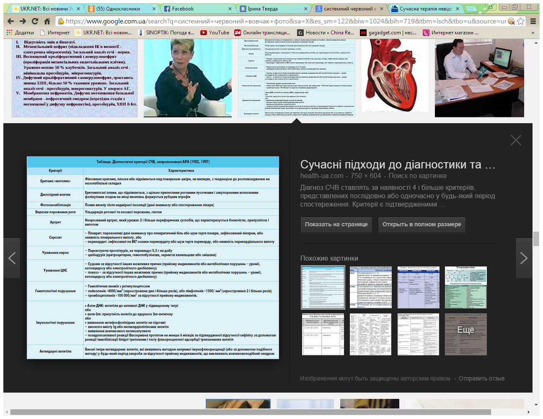Go forward in browser history

(x=23, y=21)
